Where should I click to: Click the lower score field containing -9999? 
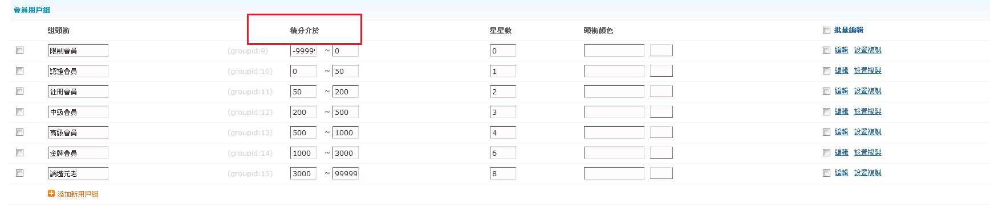(303, 51)
